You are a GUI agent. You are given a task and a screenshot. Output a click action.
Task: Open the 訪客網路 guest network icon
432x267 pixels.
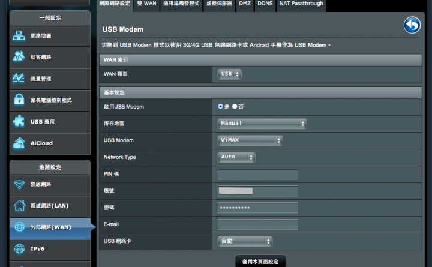tap(19, 56)
